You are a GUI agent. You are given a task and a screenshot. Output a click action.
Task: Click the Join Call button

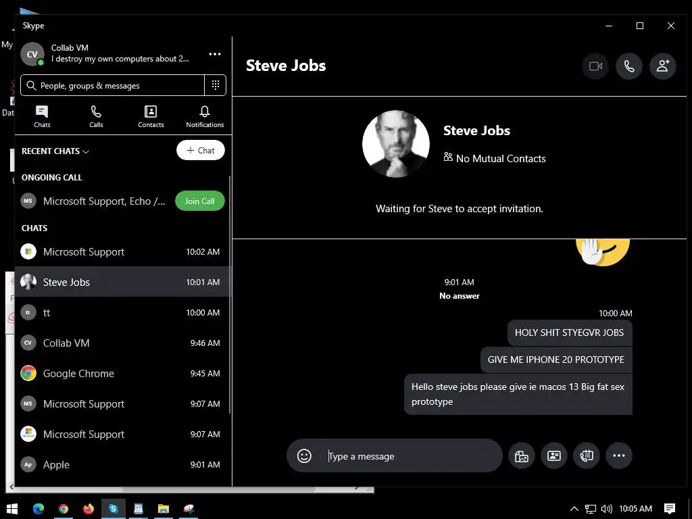[x=200, y=201]
